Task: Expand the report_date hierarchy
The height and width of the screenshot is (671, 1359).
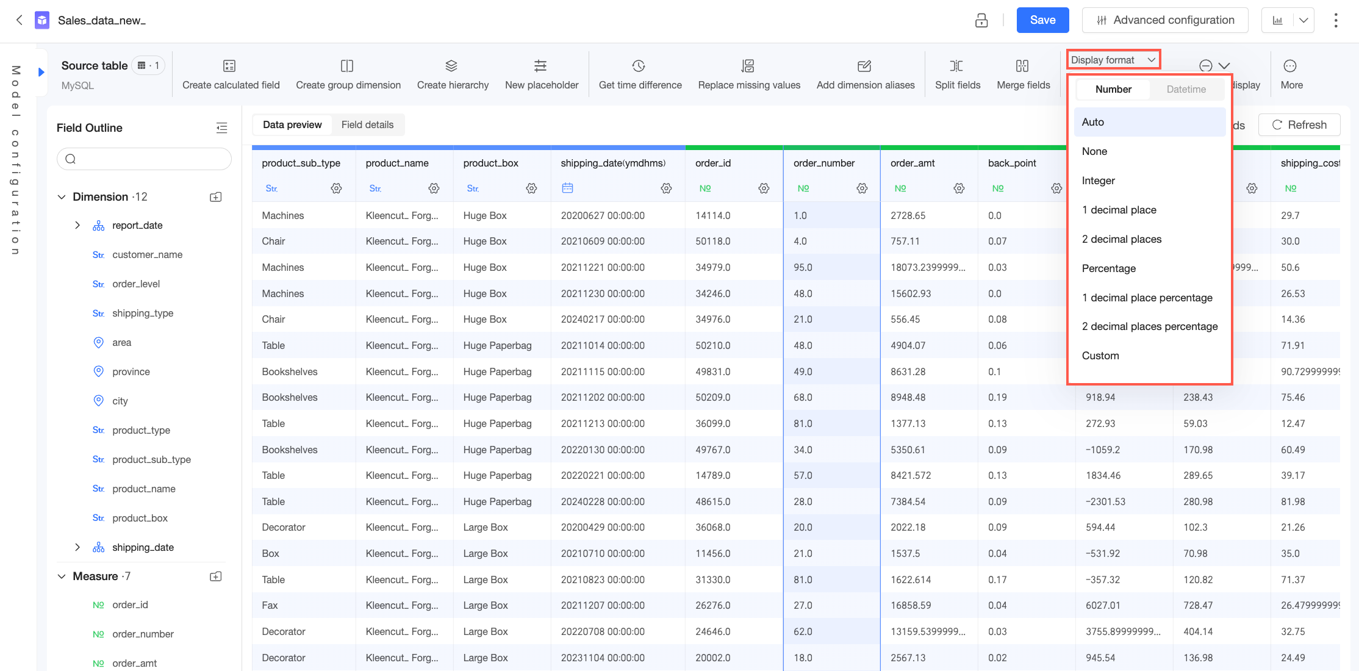Action: tap(77, 225)
